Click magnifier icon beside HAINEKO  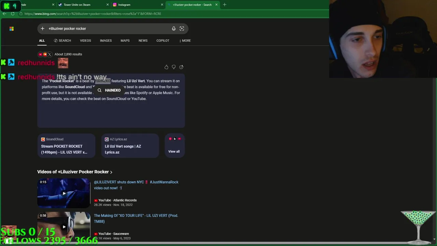pos(99,91)
